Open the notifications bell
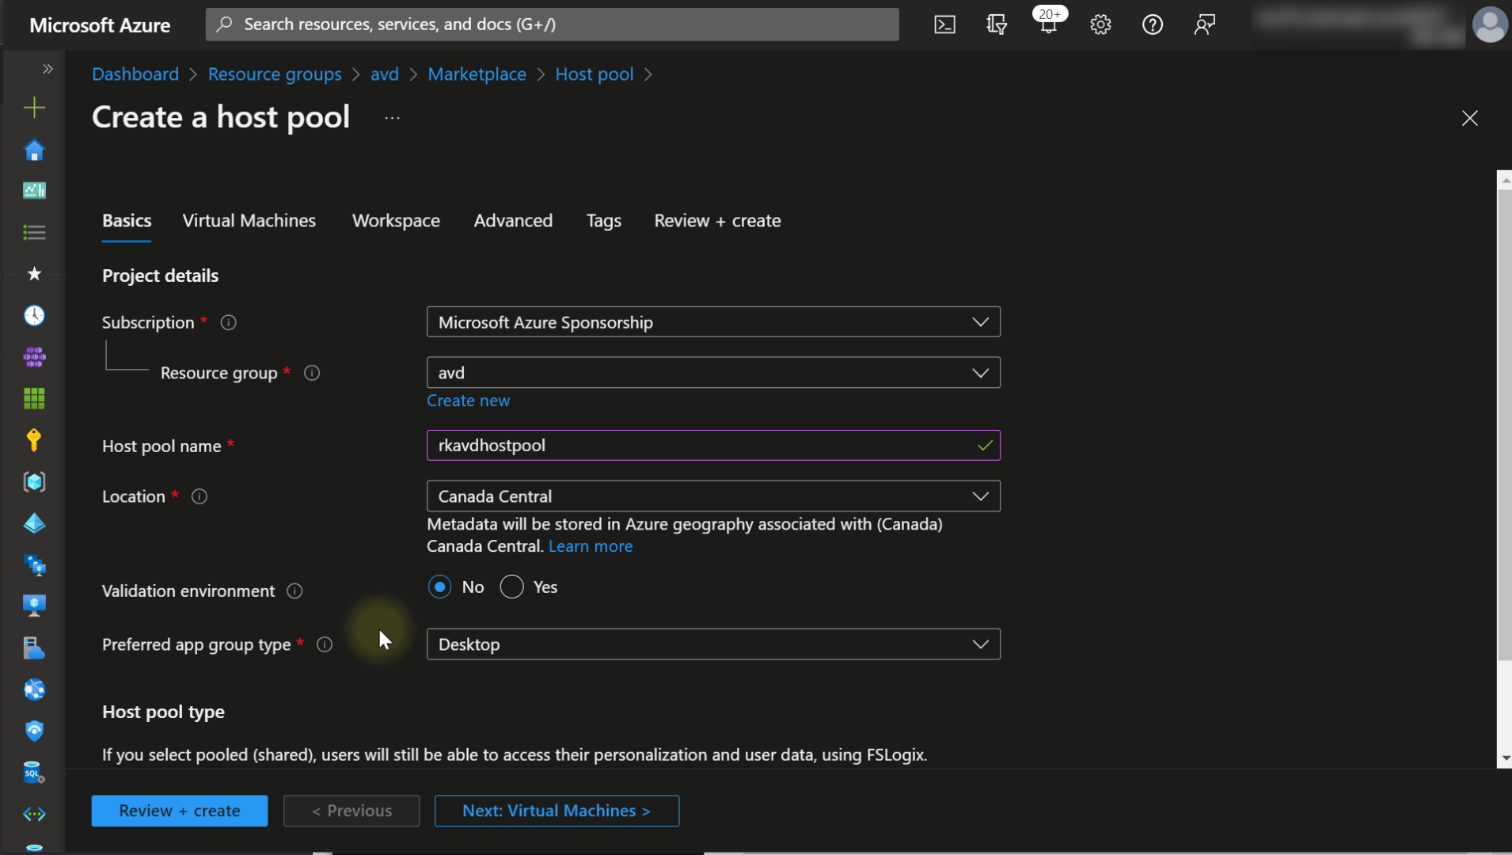 [1048, 25]
